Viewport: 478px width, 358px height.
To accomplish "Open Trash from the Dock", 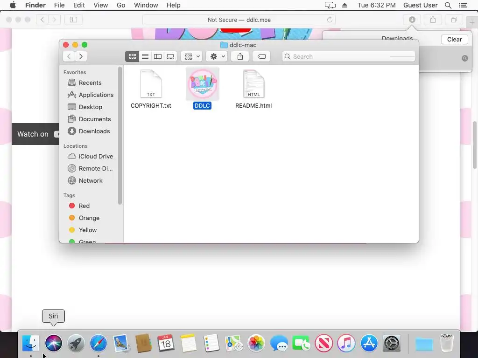I will [447, 343].
